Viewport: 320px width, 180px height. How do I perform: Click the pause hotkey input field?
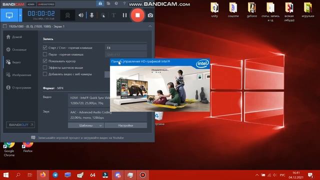(x=126, y=54)
